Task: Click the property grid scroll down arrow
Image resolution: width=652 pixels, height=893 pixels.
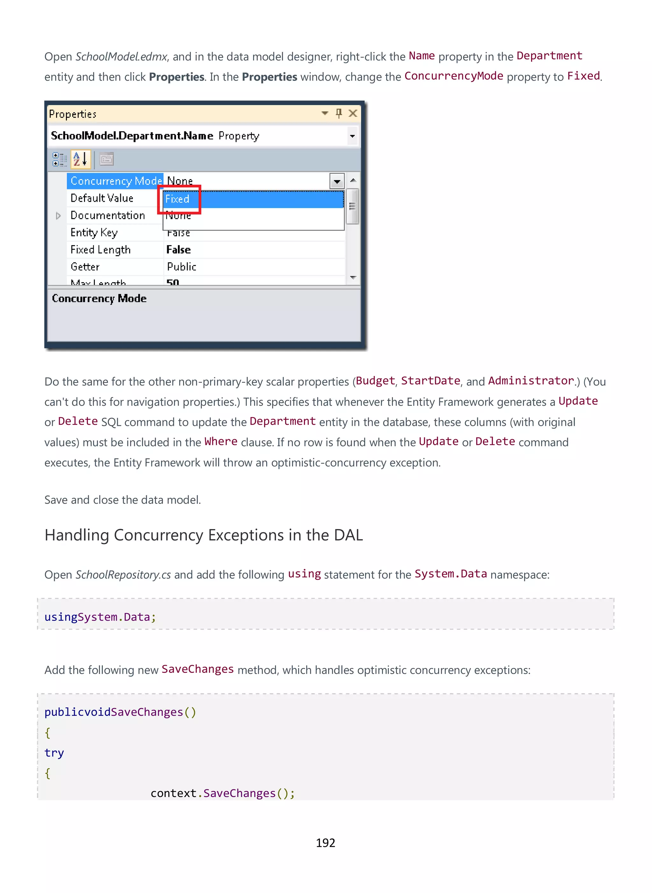Action: 353,277
